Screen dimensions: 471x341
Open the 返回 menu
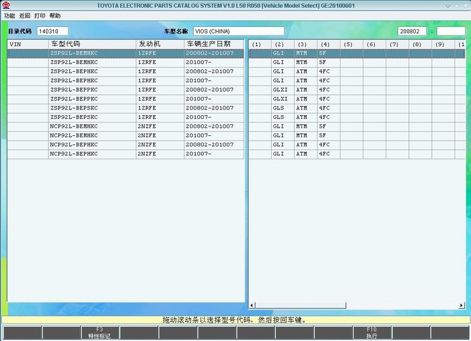[25, 15]
